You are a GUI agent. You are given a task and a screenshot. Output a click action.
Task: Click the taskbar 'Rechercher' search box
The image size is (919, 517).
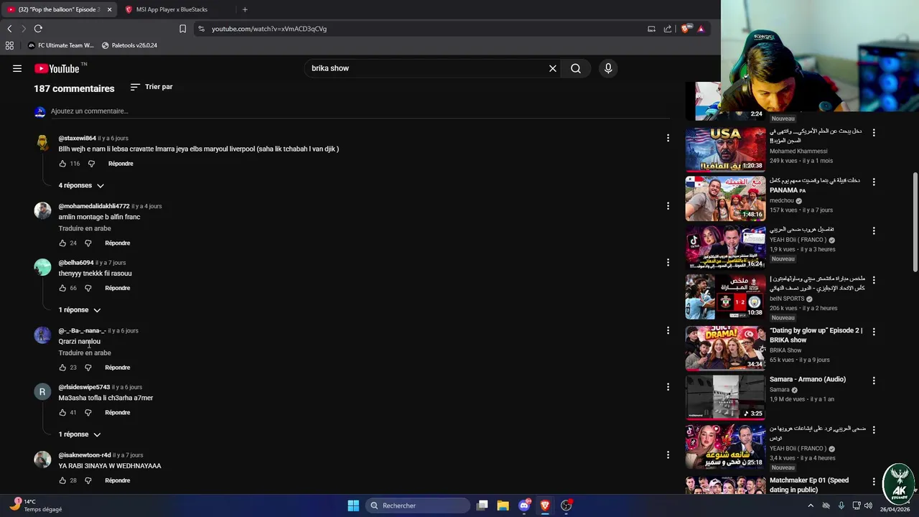(419, 506)
